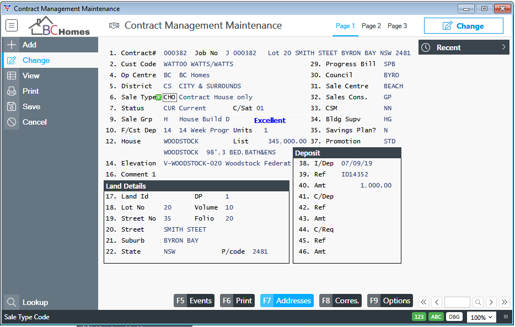Click the record navigation input box
Screen dimensions: 515x327
click(457, 302)
